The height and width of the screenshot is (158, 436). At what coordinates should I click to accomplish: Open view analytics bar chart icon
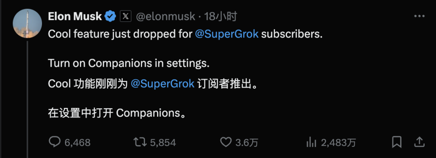click(311, 143)
